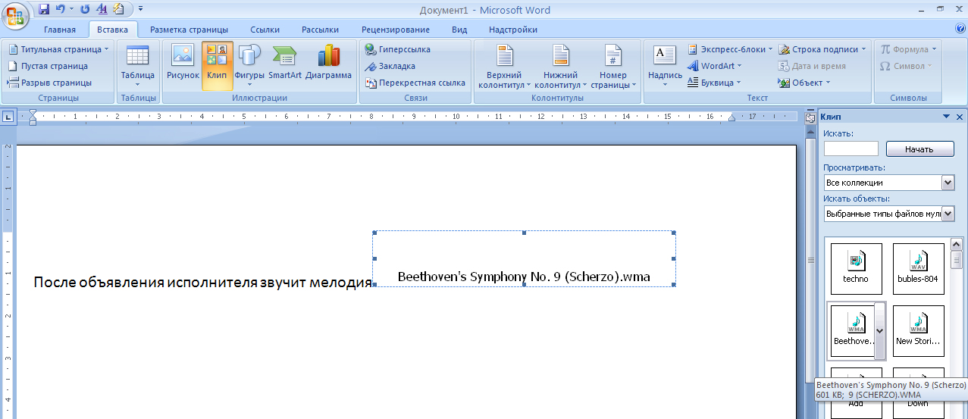The width and height of the screenshot is (968, 419).
Task: Open the Надстройки tab
Action: click(x=513, y=30)
